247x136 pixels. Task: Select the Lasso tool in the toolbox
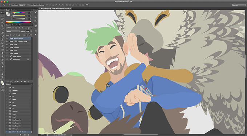click(x=3, y=19)
